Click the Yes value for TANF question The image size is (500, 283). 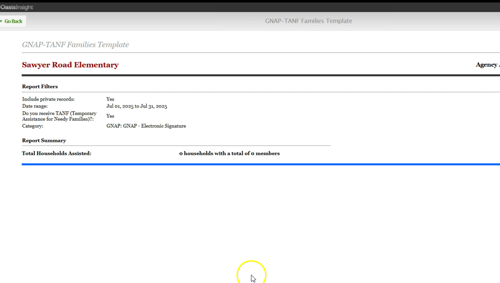tap(110, 116)
